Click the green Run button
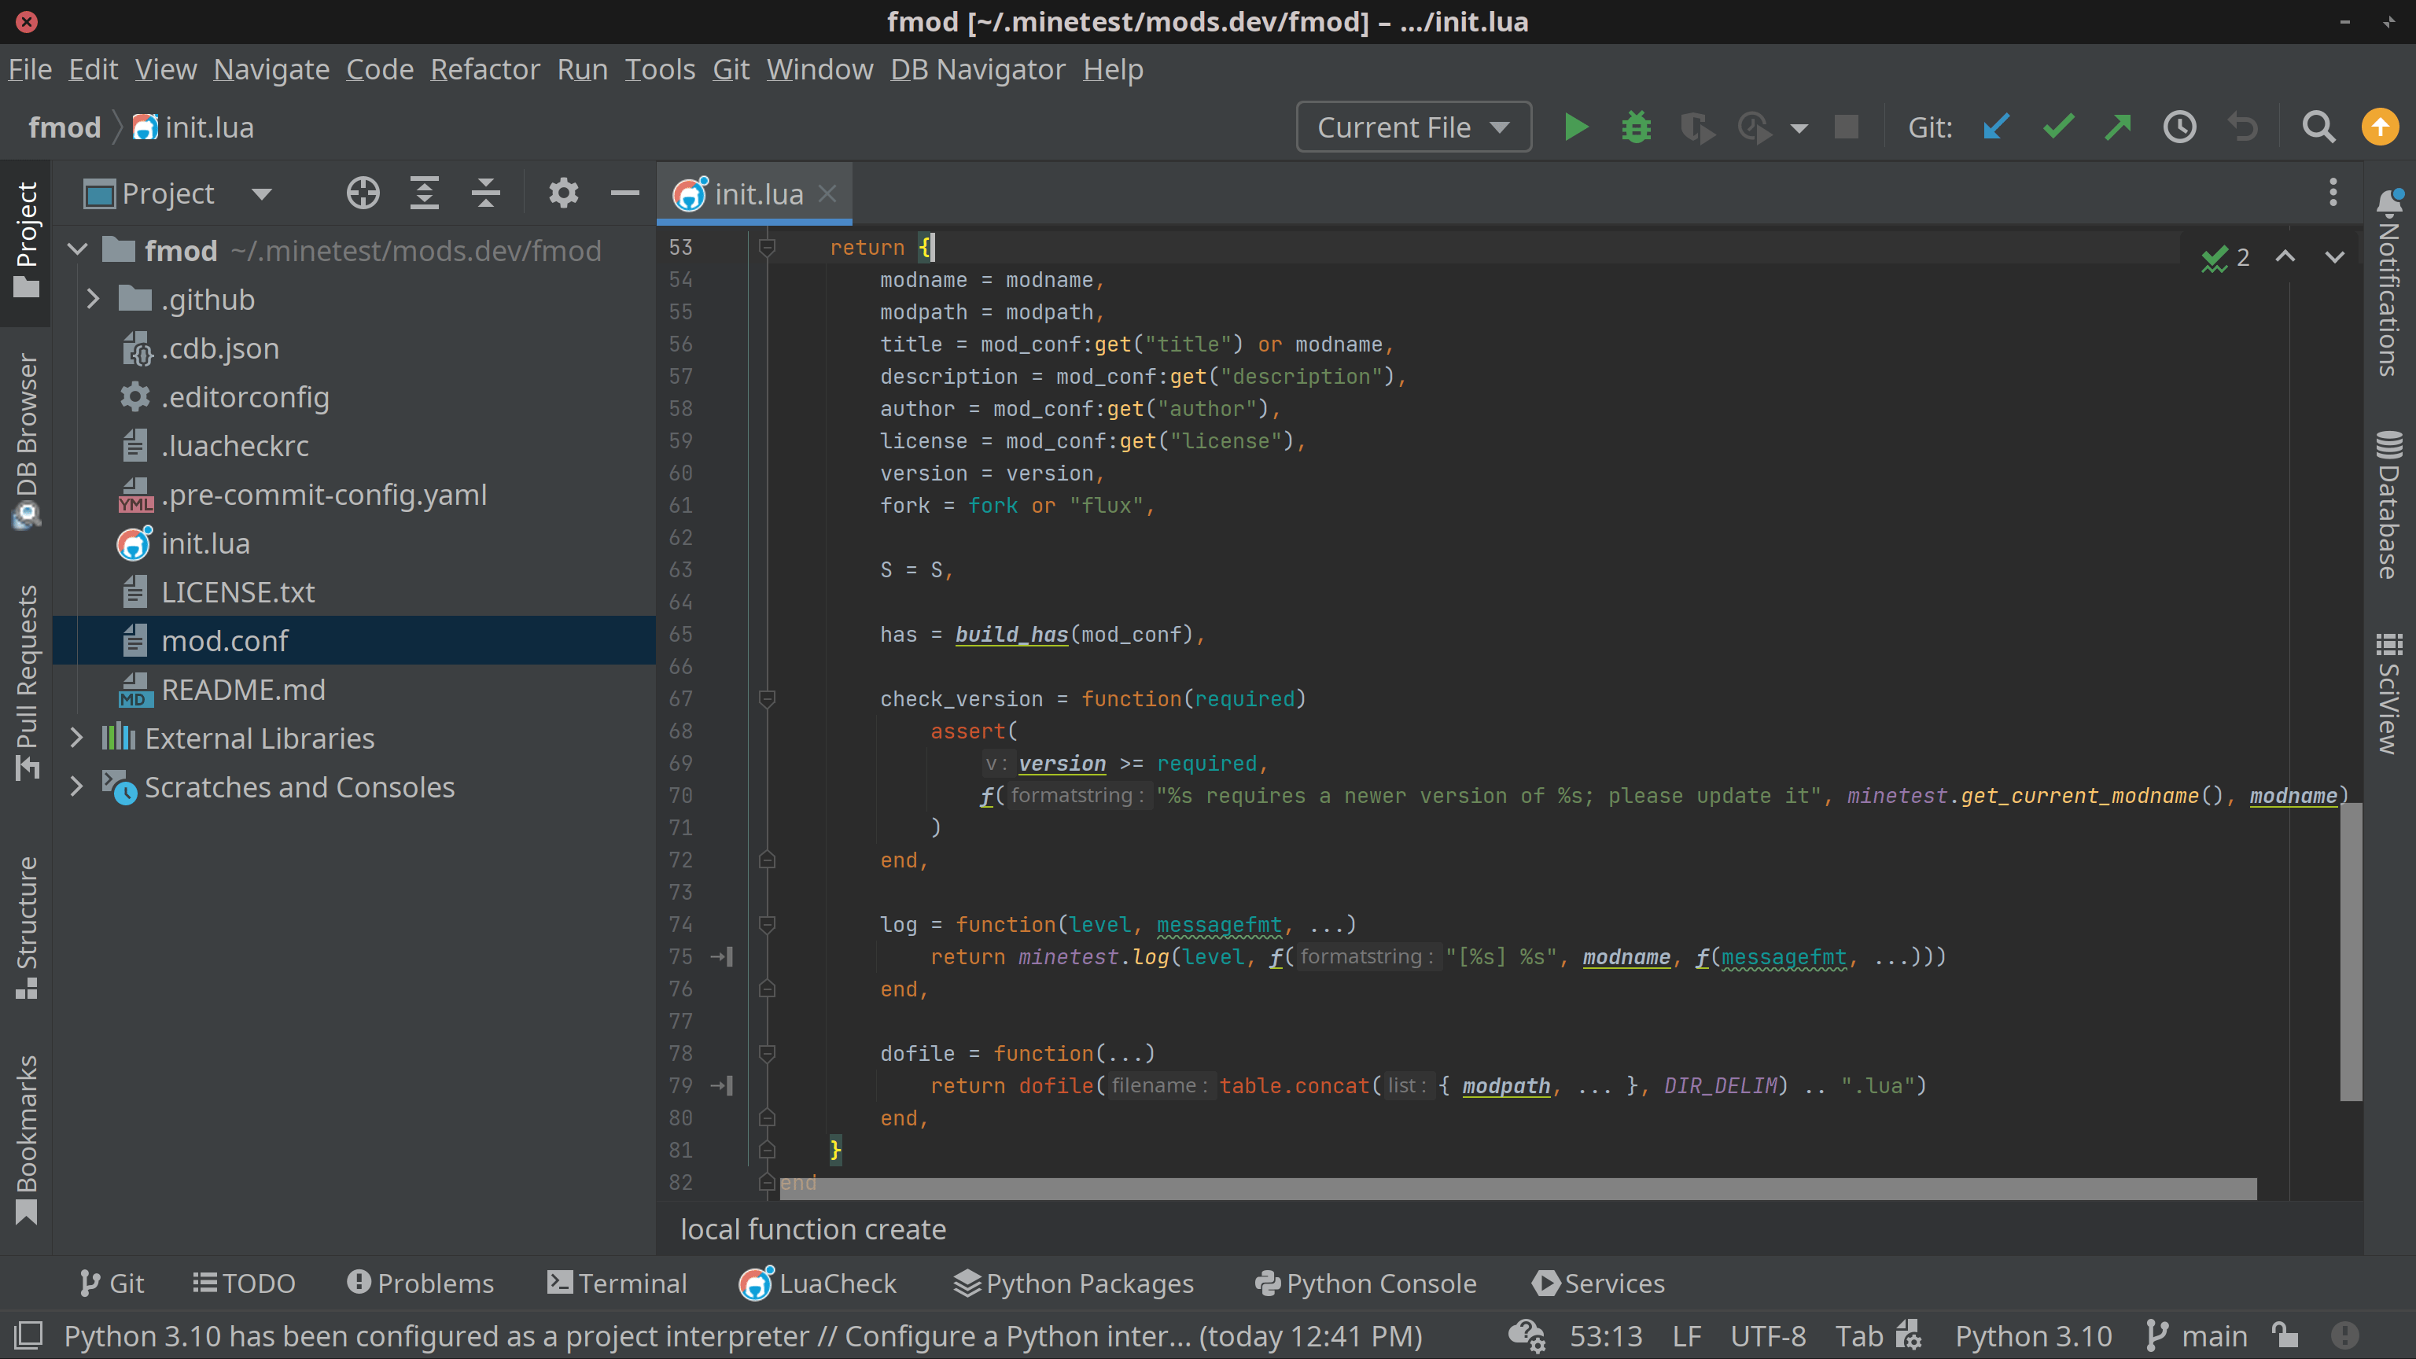2416x1359 pixels. 1575,127
